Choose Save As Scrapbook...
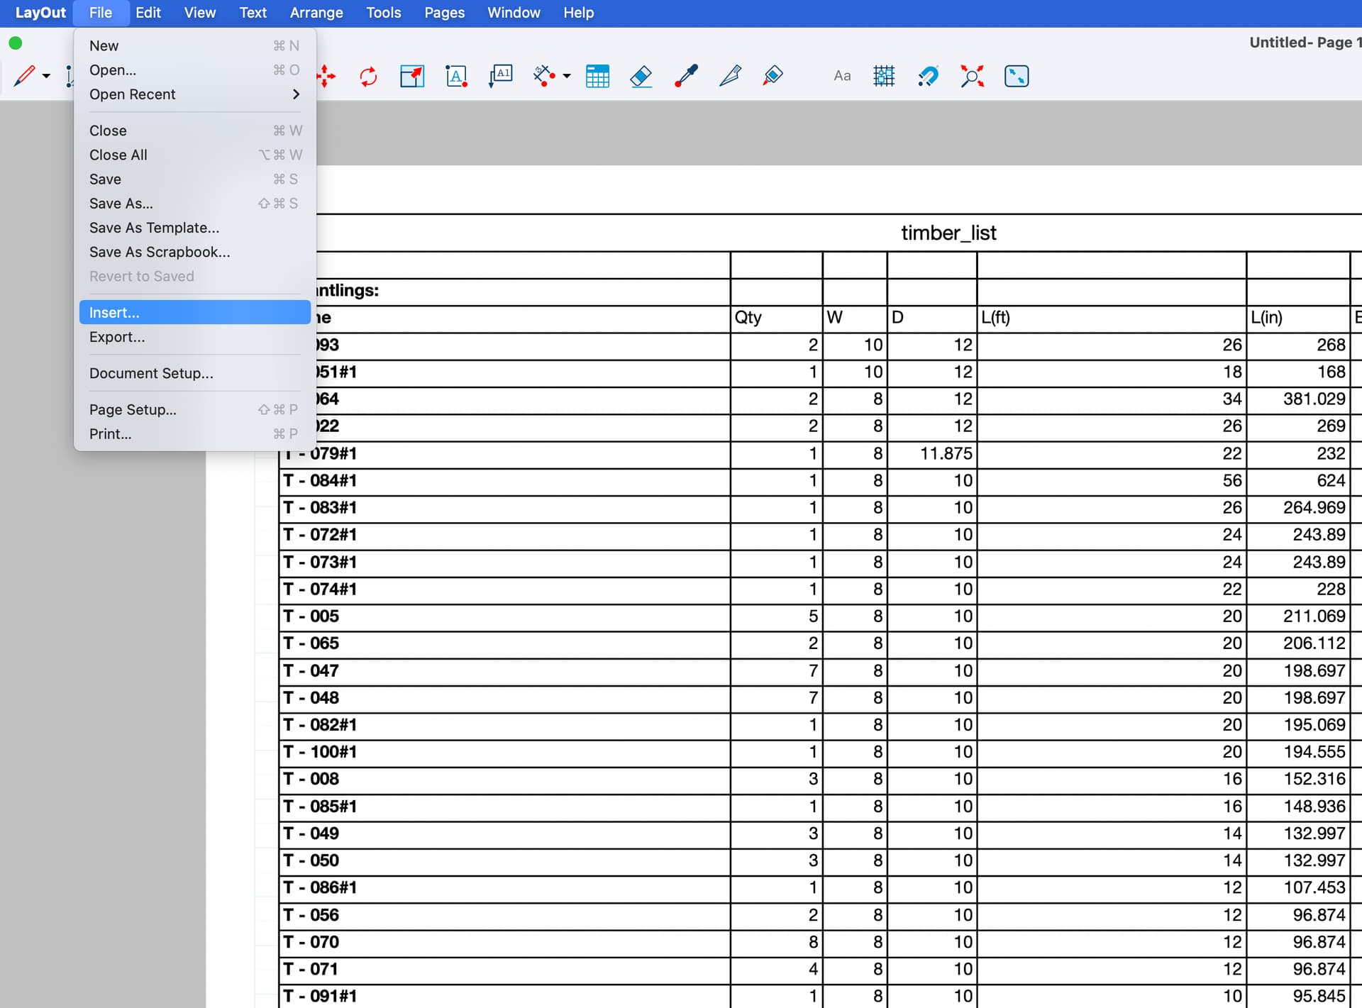 194,252
